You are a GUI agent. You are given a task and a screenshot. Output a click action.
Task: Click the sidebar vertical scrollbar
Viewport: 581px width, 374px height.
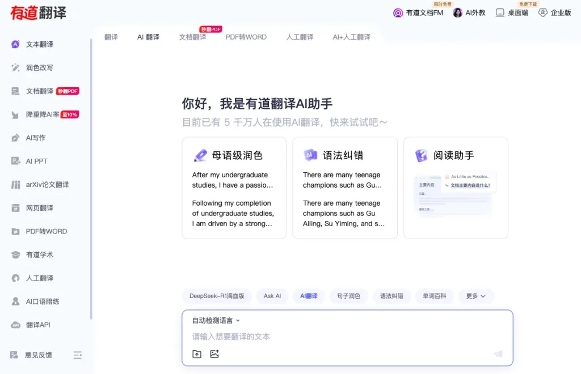coord(91,178)
